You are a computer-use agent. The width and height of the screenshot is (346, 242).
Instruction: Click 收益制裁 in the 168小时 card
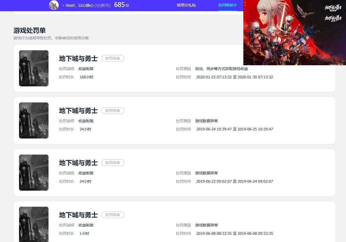point(86,69)
